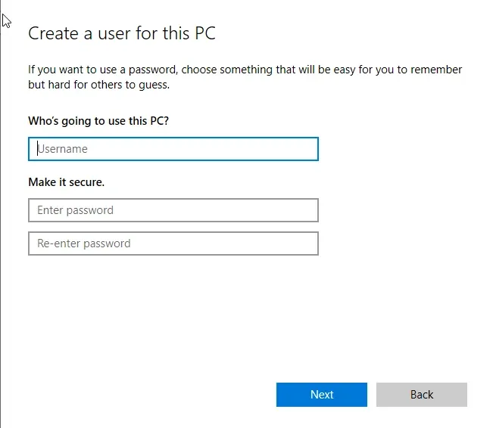The image size is (493, 428).
Task: Focus the Enter password field
Action: pos(173,210)
